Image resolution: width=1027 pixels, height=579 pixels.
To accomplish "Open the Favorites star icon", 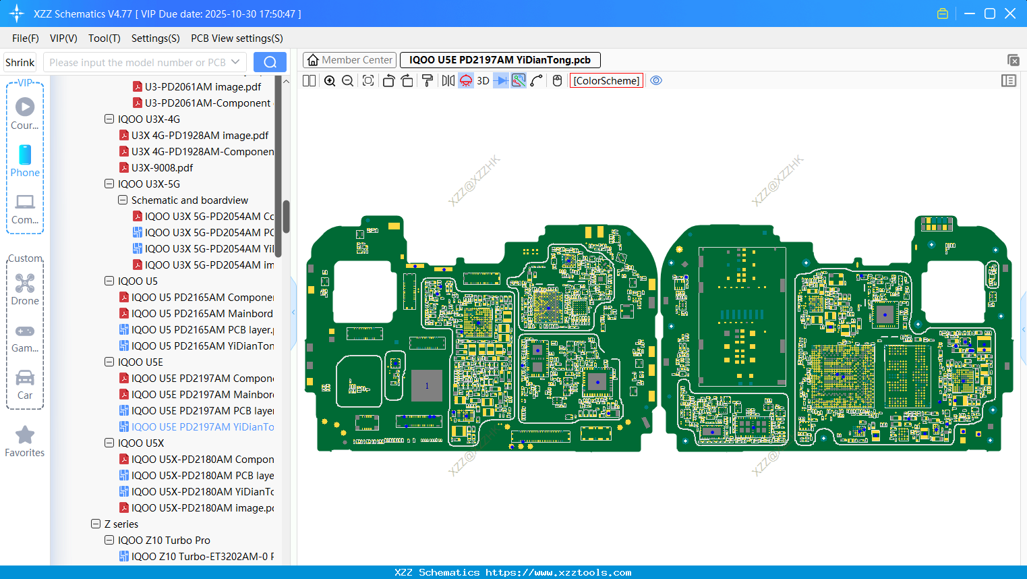I will pos(25,441).
